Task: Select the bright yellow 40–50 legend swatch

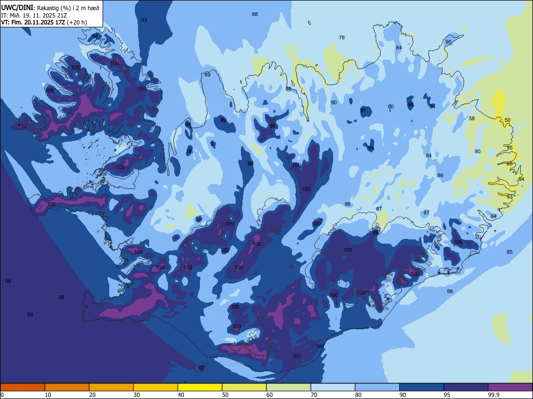Action: click(x=200, y=387)
